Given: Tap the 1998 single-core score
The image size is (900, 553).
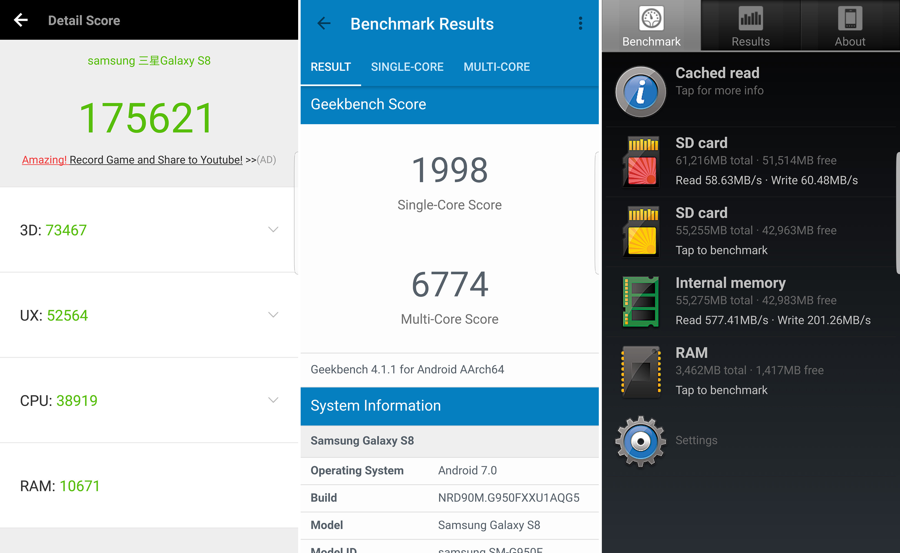Looking at the screenshot, I should pyautogui.click(x=450, y=170).
